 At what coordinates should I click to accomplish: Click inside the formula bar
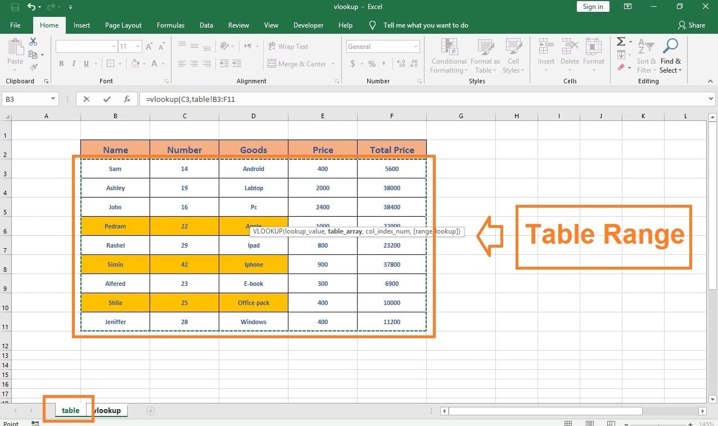[281, 98]
